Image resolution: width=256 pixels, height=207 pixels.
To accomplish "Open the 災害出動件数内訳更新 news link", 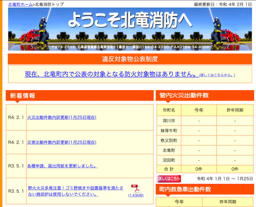I will click(x=62, y=142).
